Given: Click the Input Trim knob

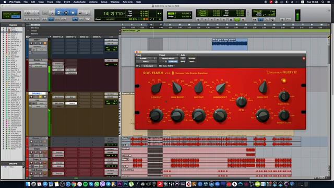Looking at the screenshot, I should click(284, 96).
